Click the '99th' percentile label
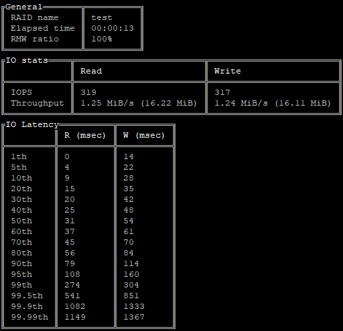Screen dimensions: 343x331 pos(21,285)
